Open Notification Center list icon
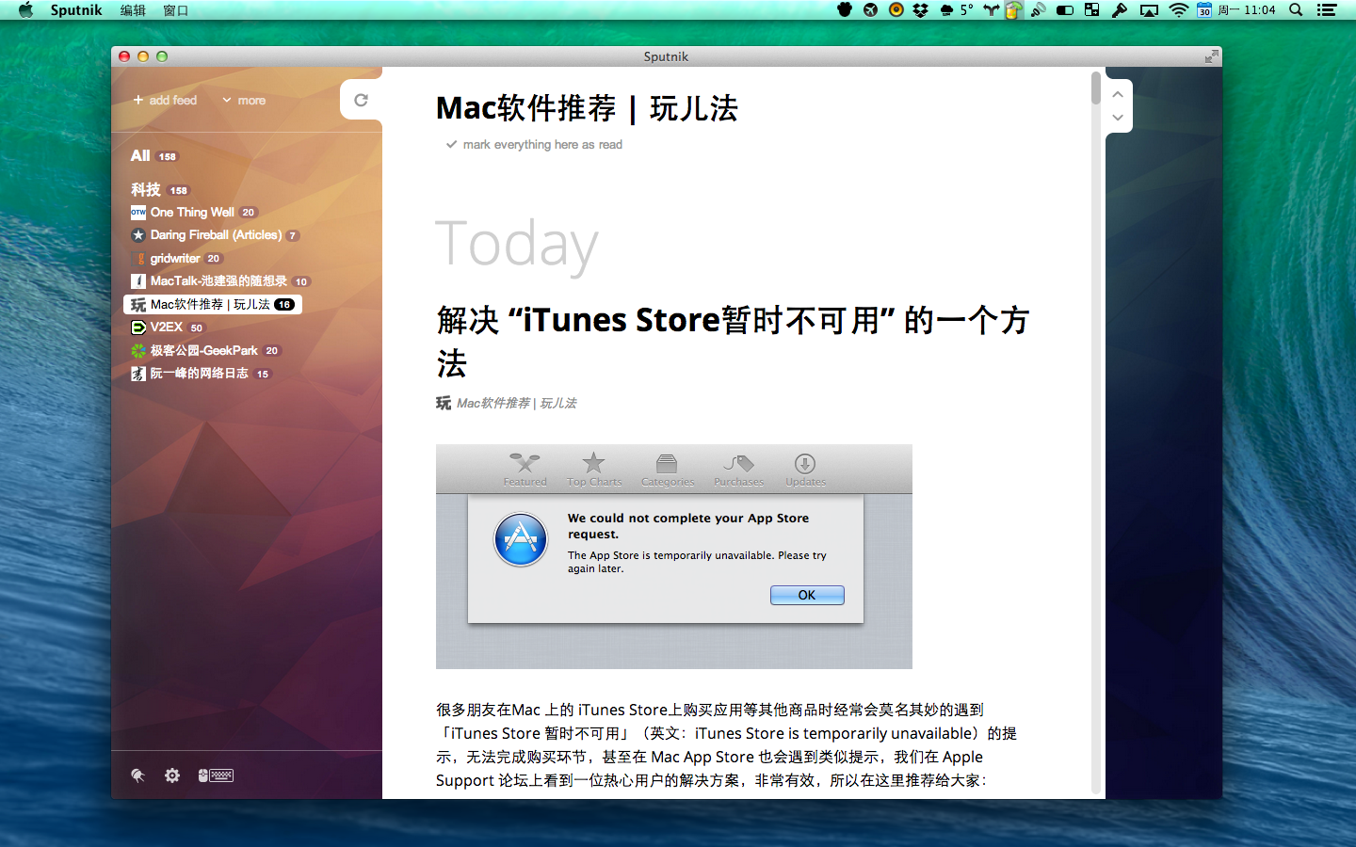 click(x=1327, y=10)
